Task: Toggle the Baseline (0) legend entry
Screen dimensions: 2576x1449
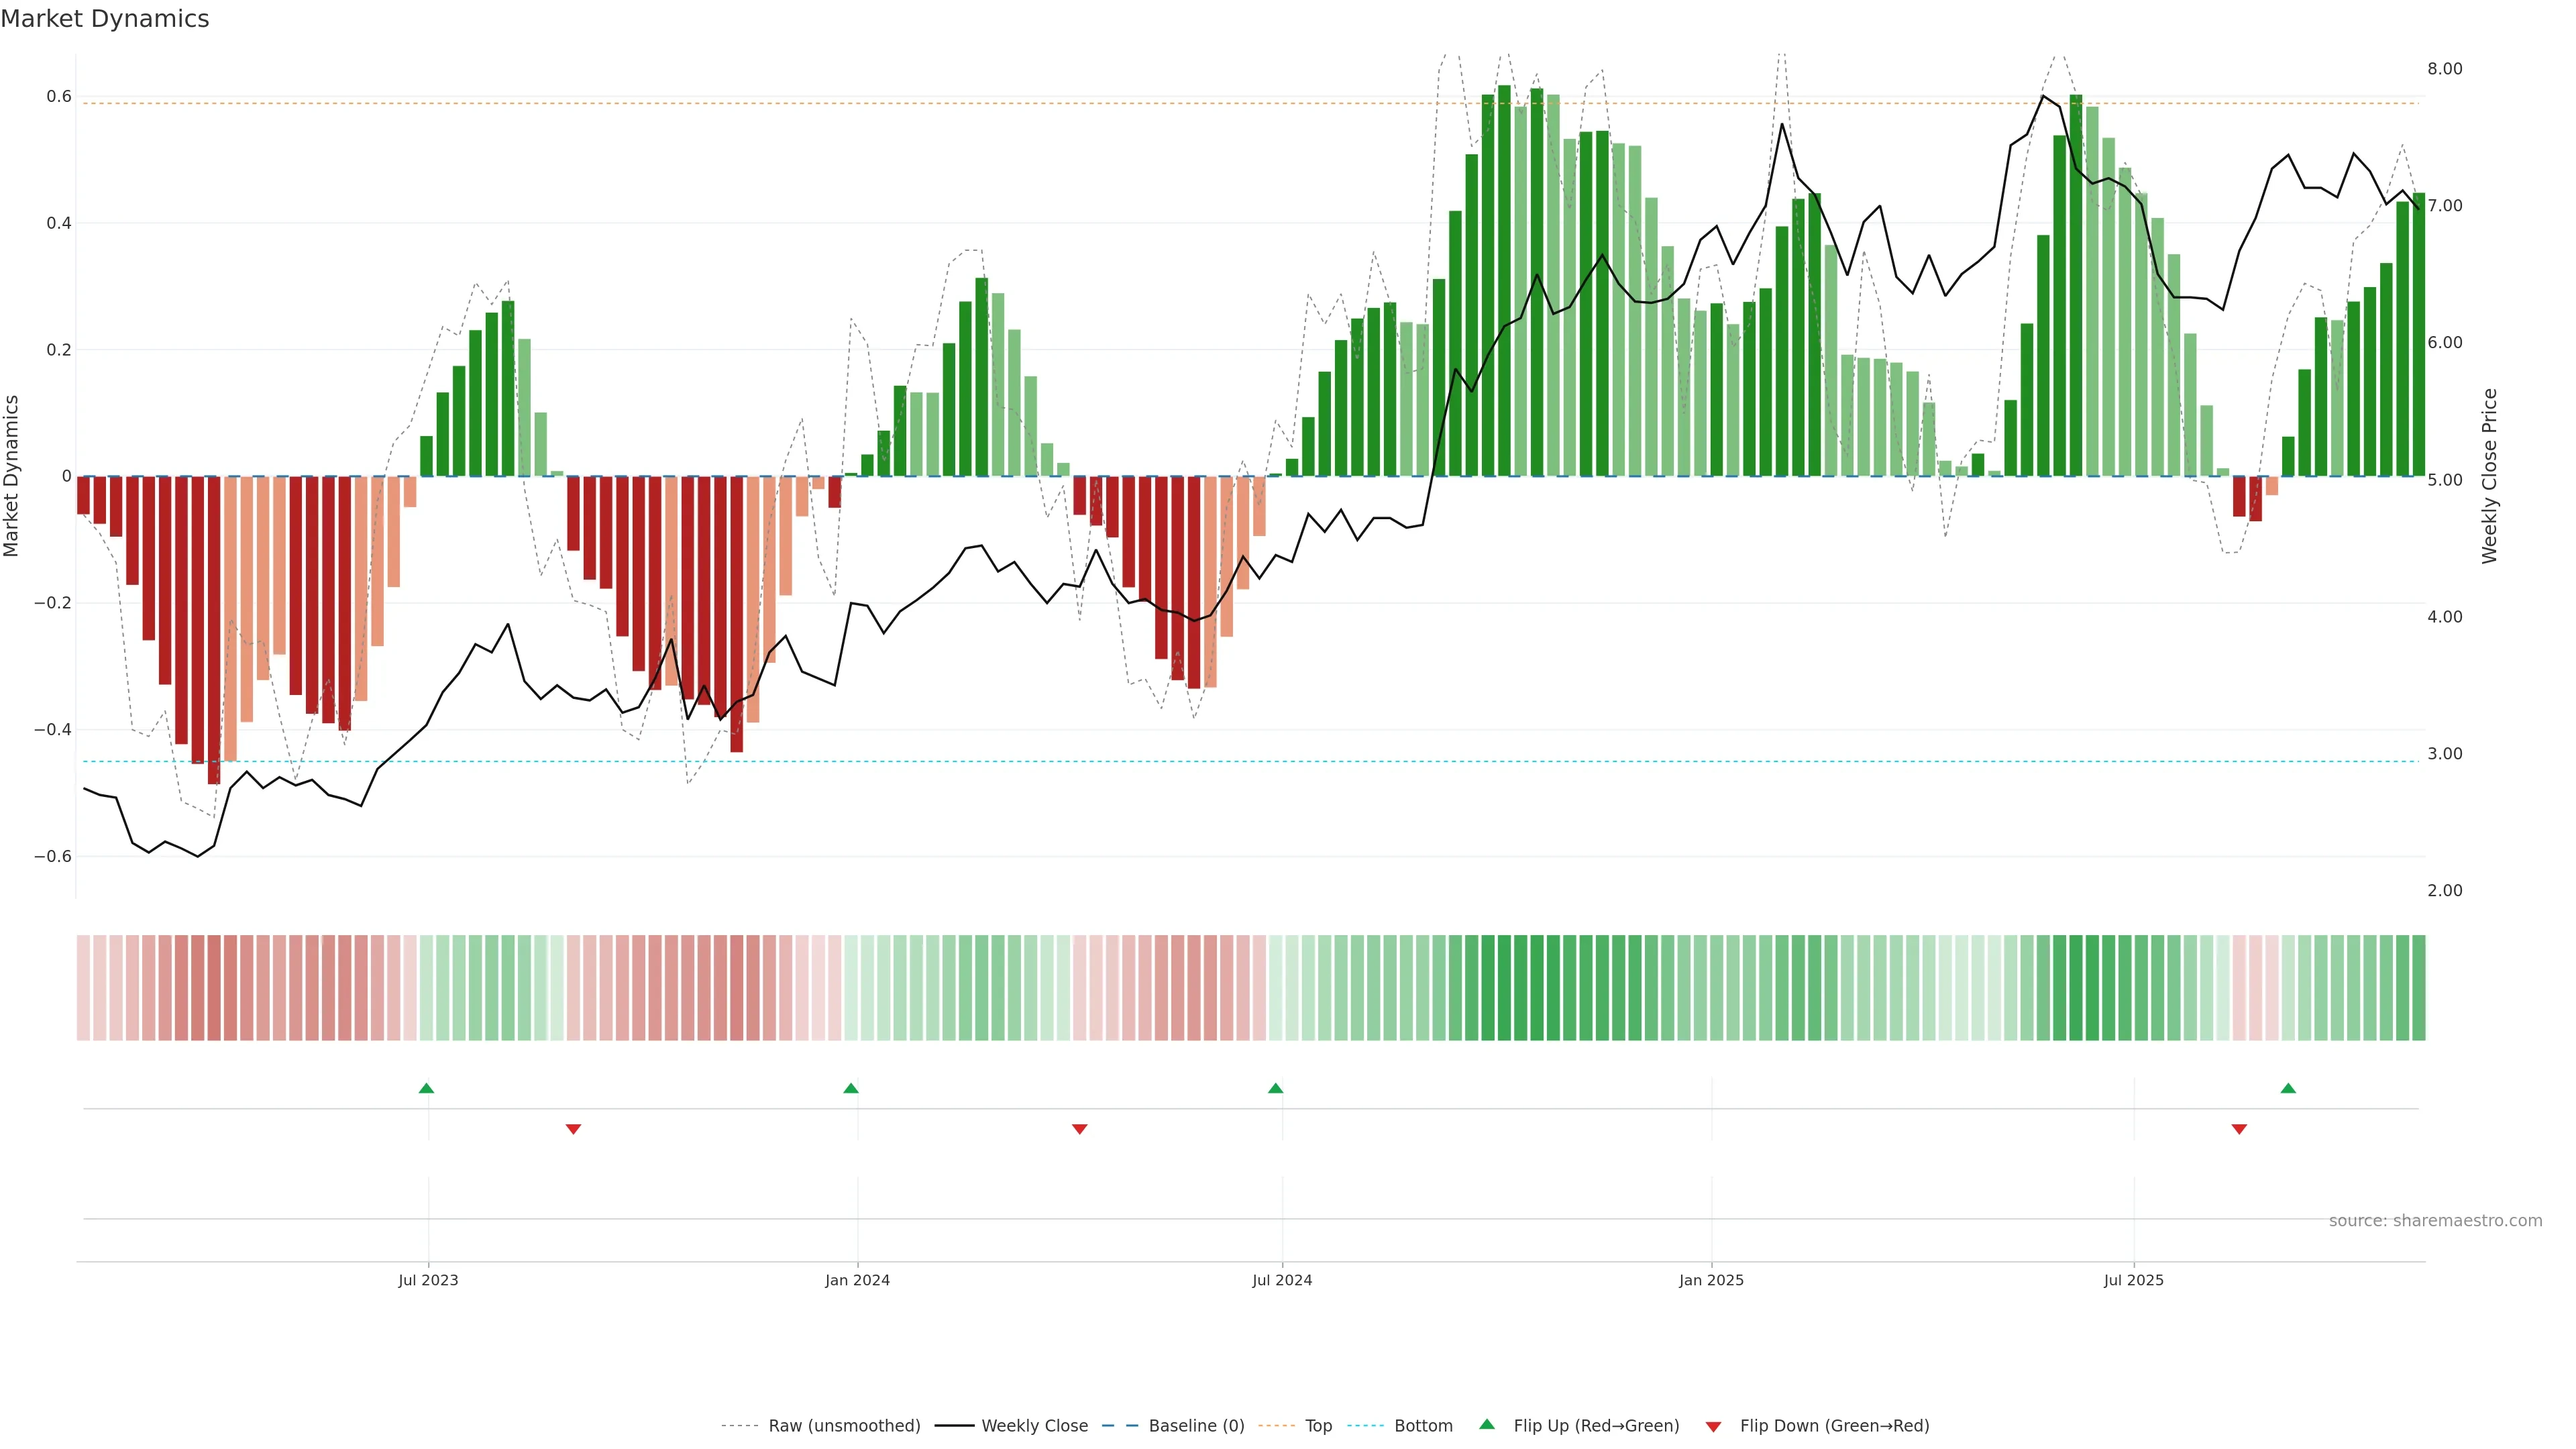Action: click(x=1196, y=1426)
